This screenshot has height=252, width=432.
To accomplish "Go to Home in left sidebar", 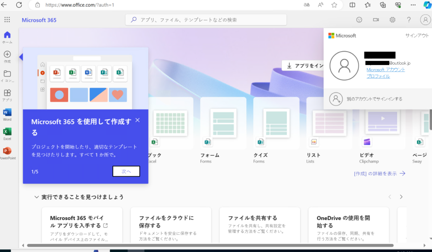I will (x=7, y=37).
